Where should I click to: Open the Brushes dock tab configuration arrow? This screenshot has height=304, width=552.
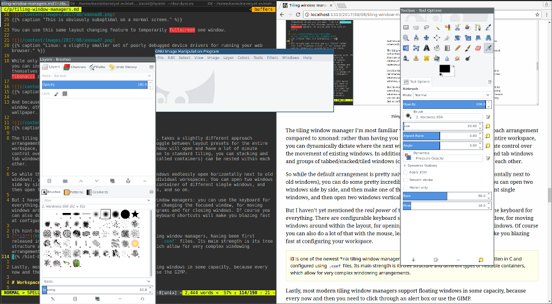coord(151,192)
